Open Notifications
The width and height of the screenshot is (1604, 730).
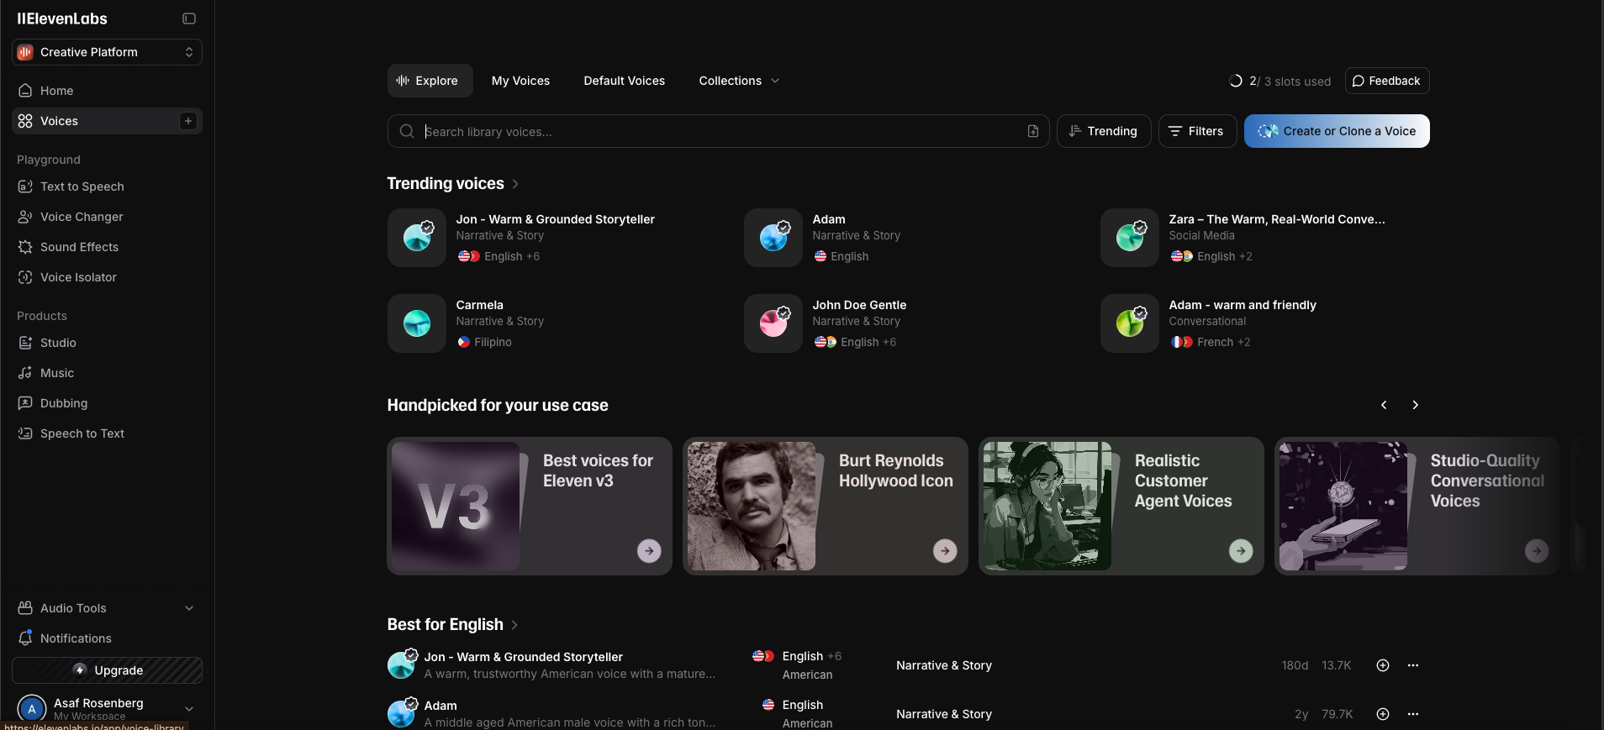coord(107,638)
